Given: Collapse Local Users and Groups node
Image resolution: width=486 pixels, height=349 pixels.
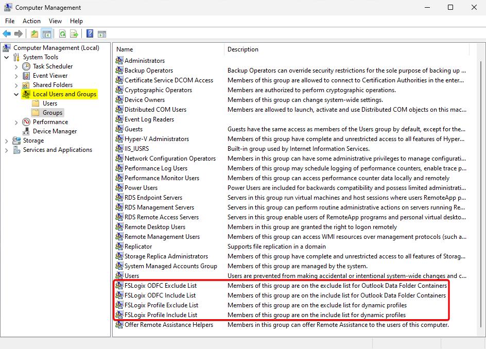Looking at the screenshot, I should [16, 95].
